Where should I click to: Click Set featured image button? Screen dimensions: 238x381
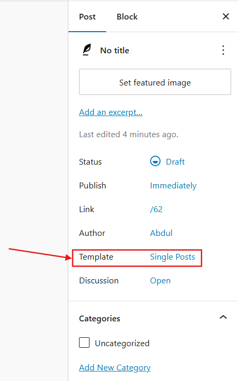click(x=155, y=82)
